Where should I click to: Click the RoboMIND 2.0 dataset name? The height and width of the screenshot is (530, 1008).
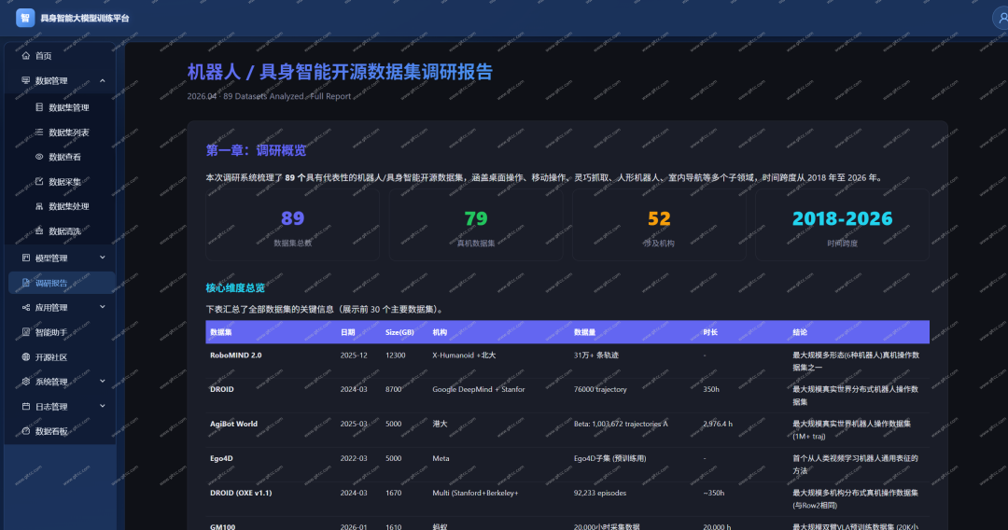[x=236, y=356]
